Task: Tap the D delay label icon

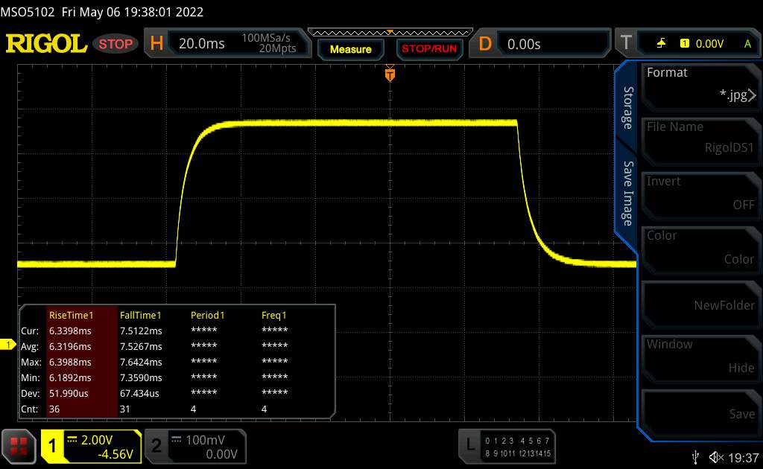Action: [485, 44]
